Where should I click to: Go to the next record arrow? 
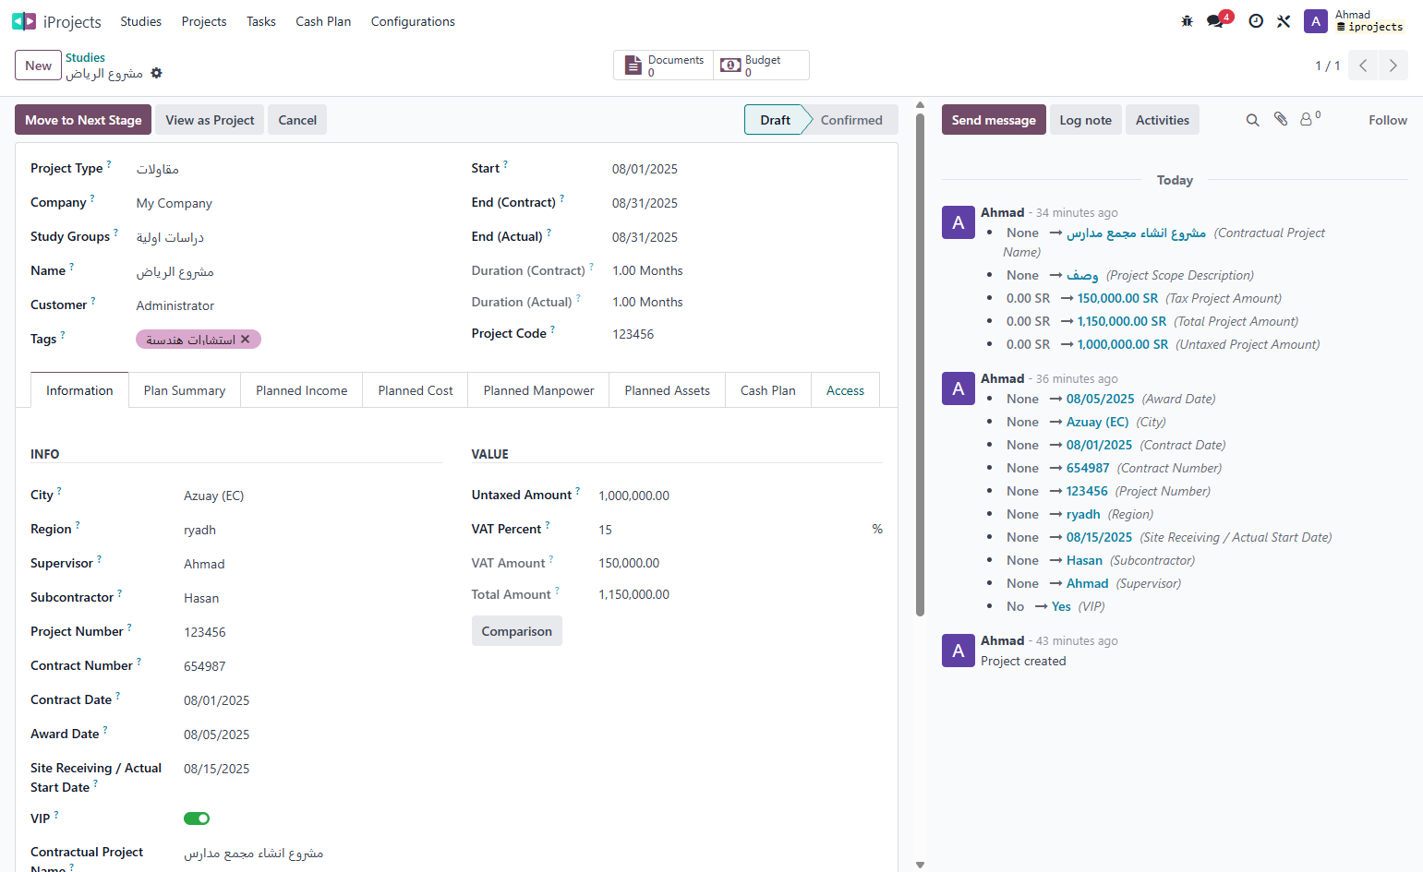click(1393, 66)
